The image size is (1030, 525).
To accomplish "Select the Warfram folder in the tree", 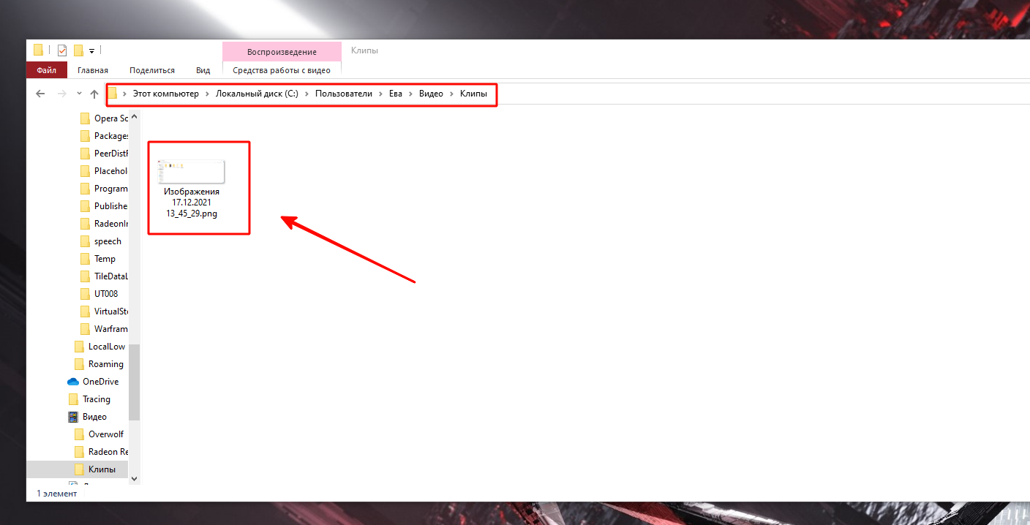I will click(x=104, y=329).
